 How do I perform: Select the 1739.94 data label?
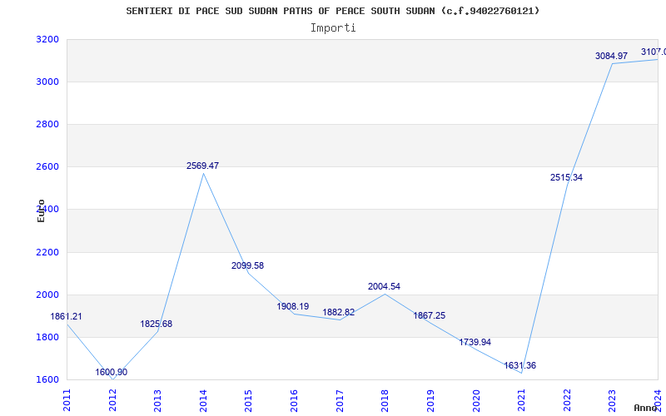[x=475, y=343]
